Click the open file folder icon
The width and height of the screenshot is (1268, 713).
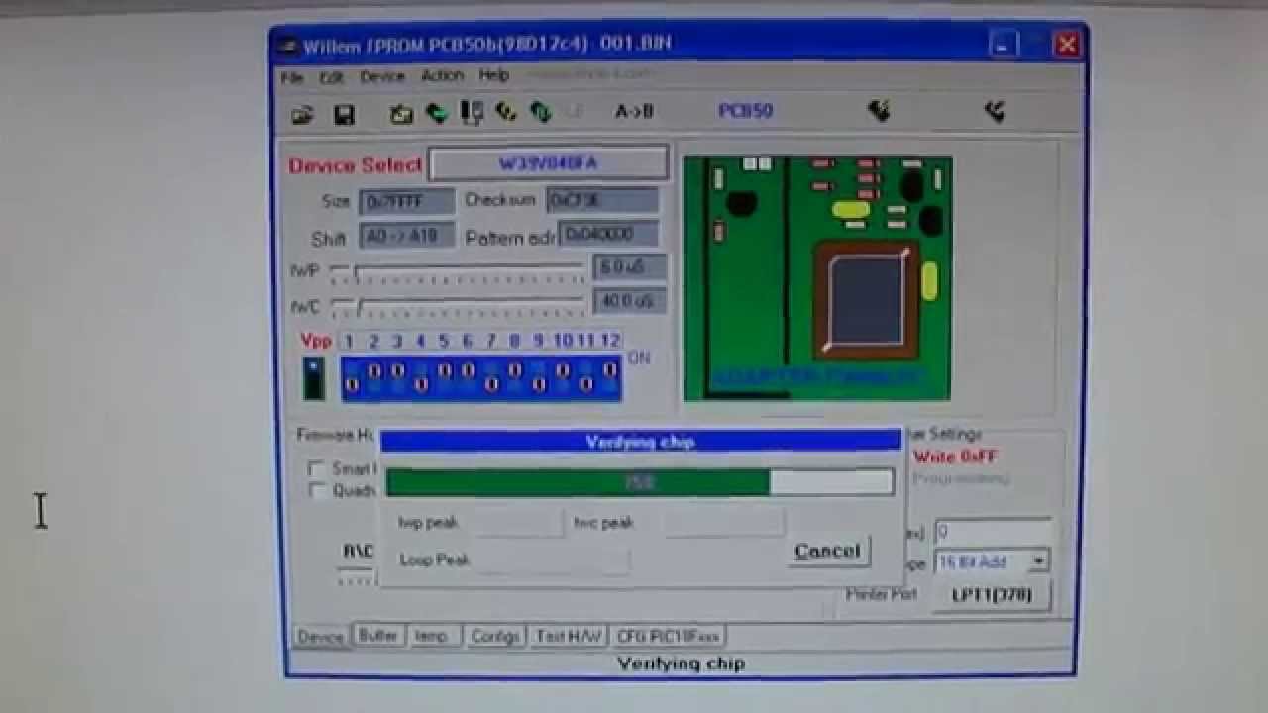302,114
